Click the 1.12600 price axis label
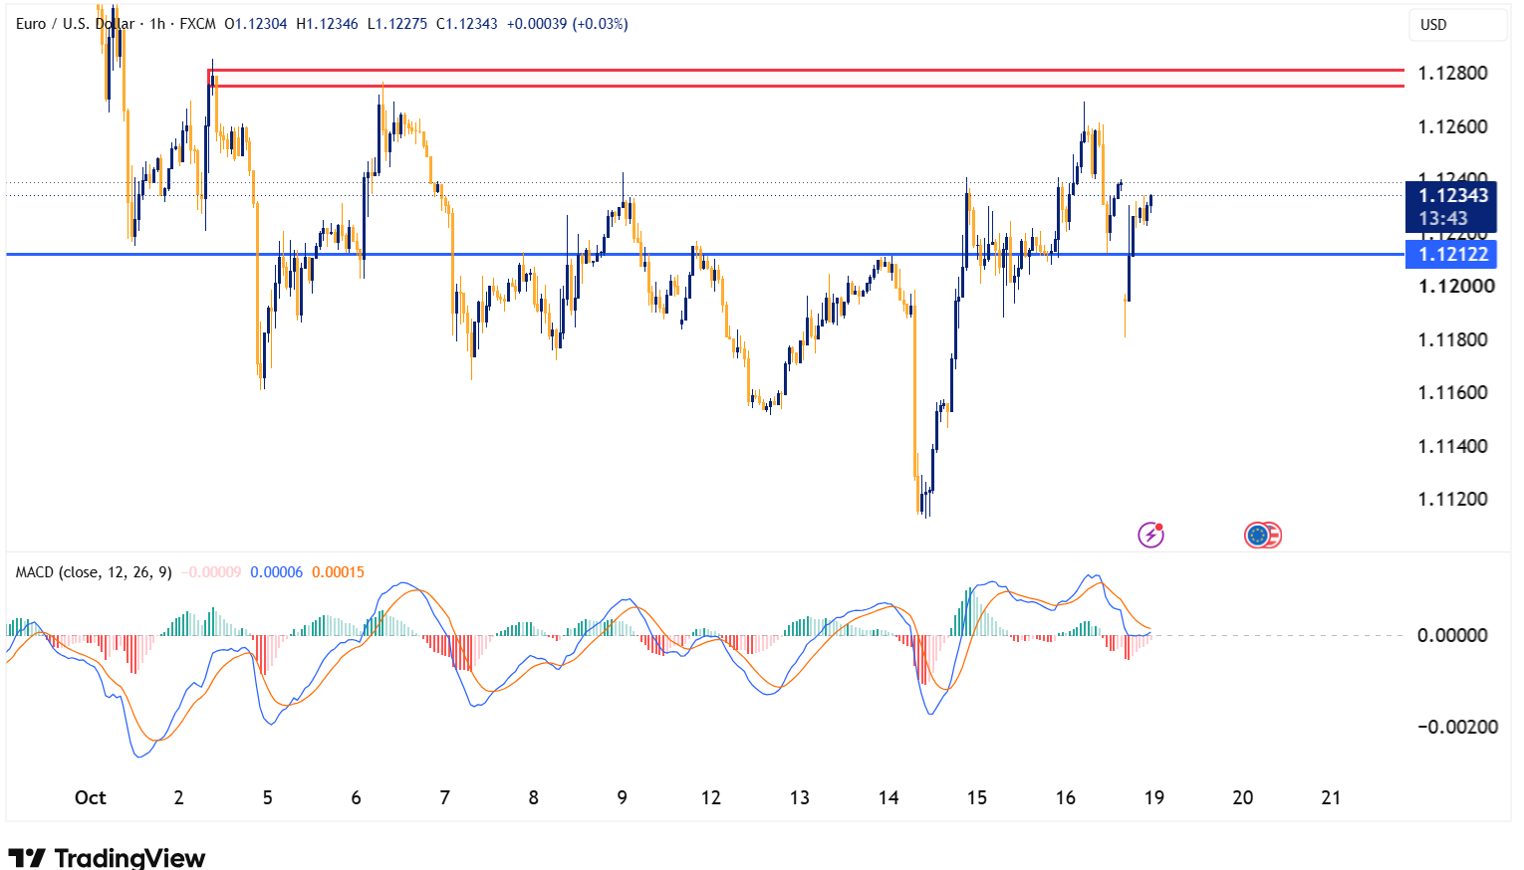This screenshot has height=870, width=1524. (1452, 127)
